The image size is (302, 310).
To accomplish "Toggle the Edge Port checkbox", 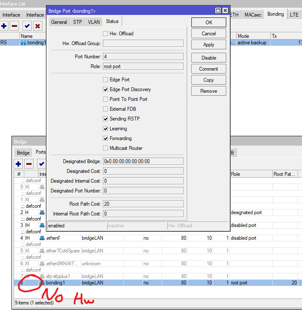I will pos(105,80).
